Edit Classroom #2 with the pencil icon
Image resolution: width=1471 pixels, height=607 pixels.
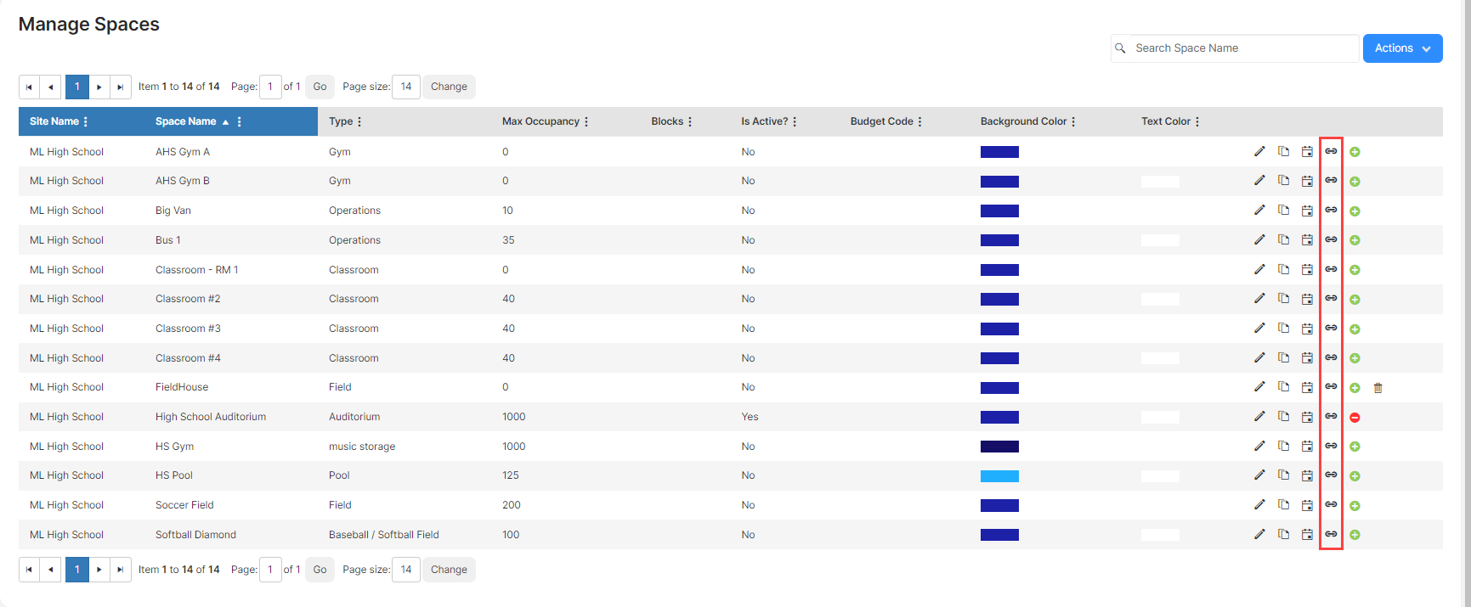[1259, 298]
